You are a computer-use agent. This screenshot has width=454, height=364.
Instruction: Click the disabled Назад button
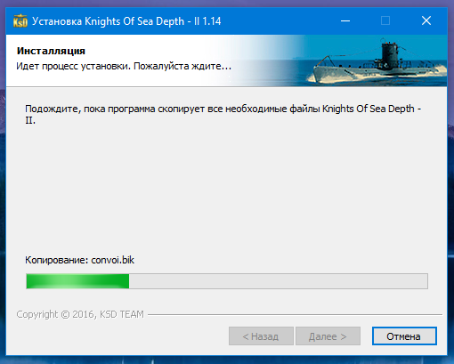(x=261, y=336)
